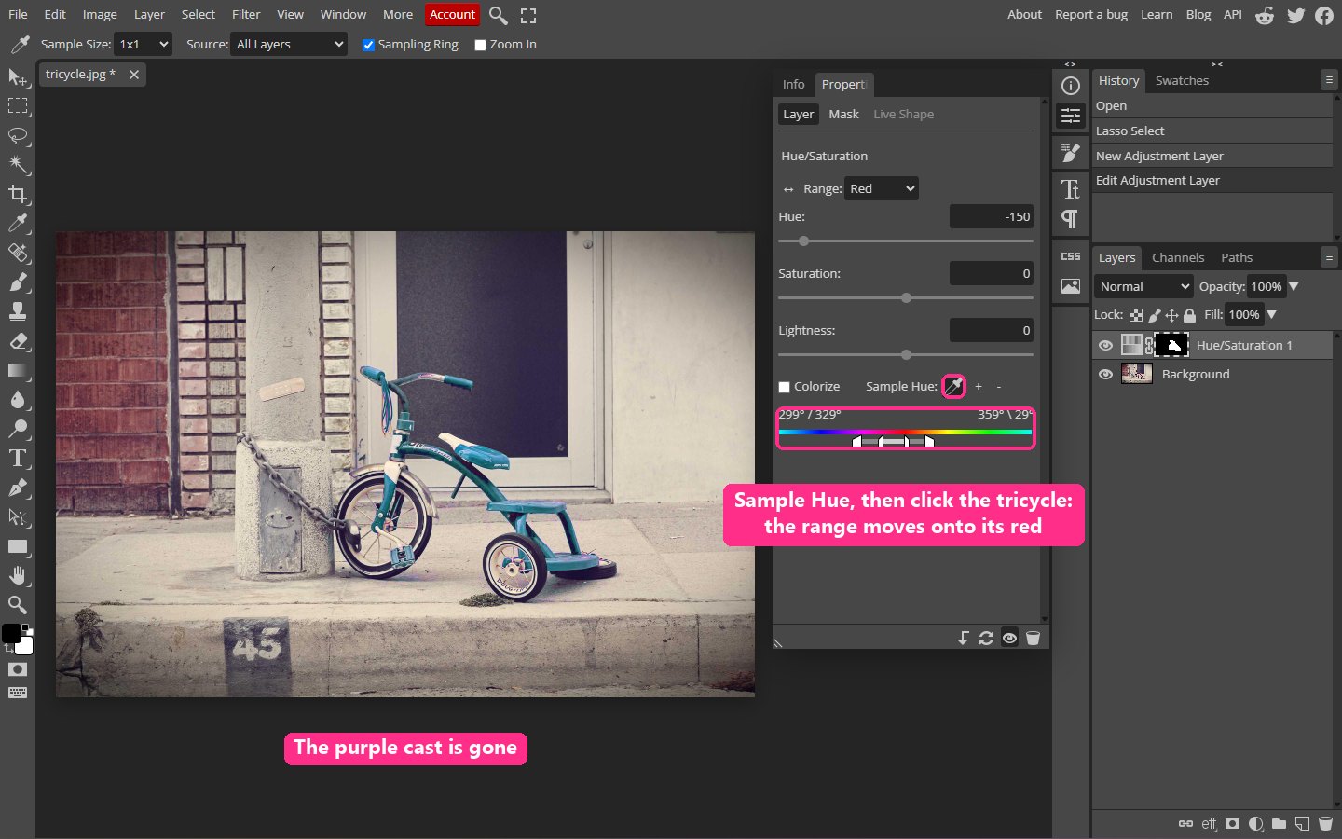Screen dimensions: 1342x839
Task: Uncheck the Sampling Ring checkbox
Action: [x=368, y=45]
